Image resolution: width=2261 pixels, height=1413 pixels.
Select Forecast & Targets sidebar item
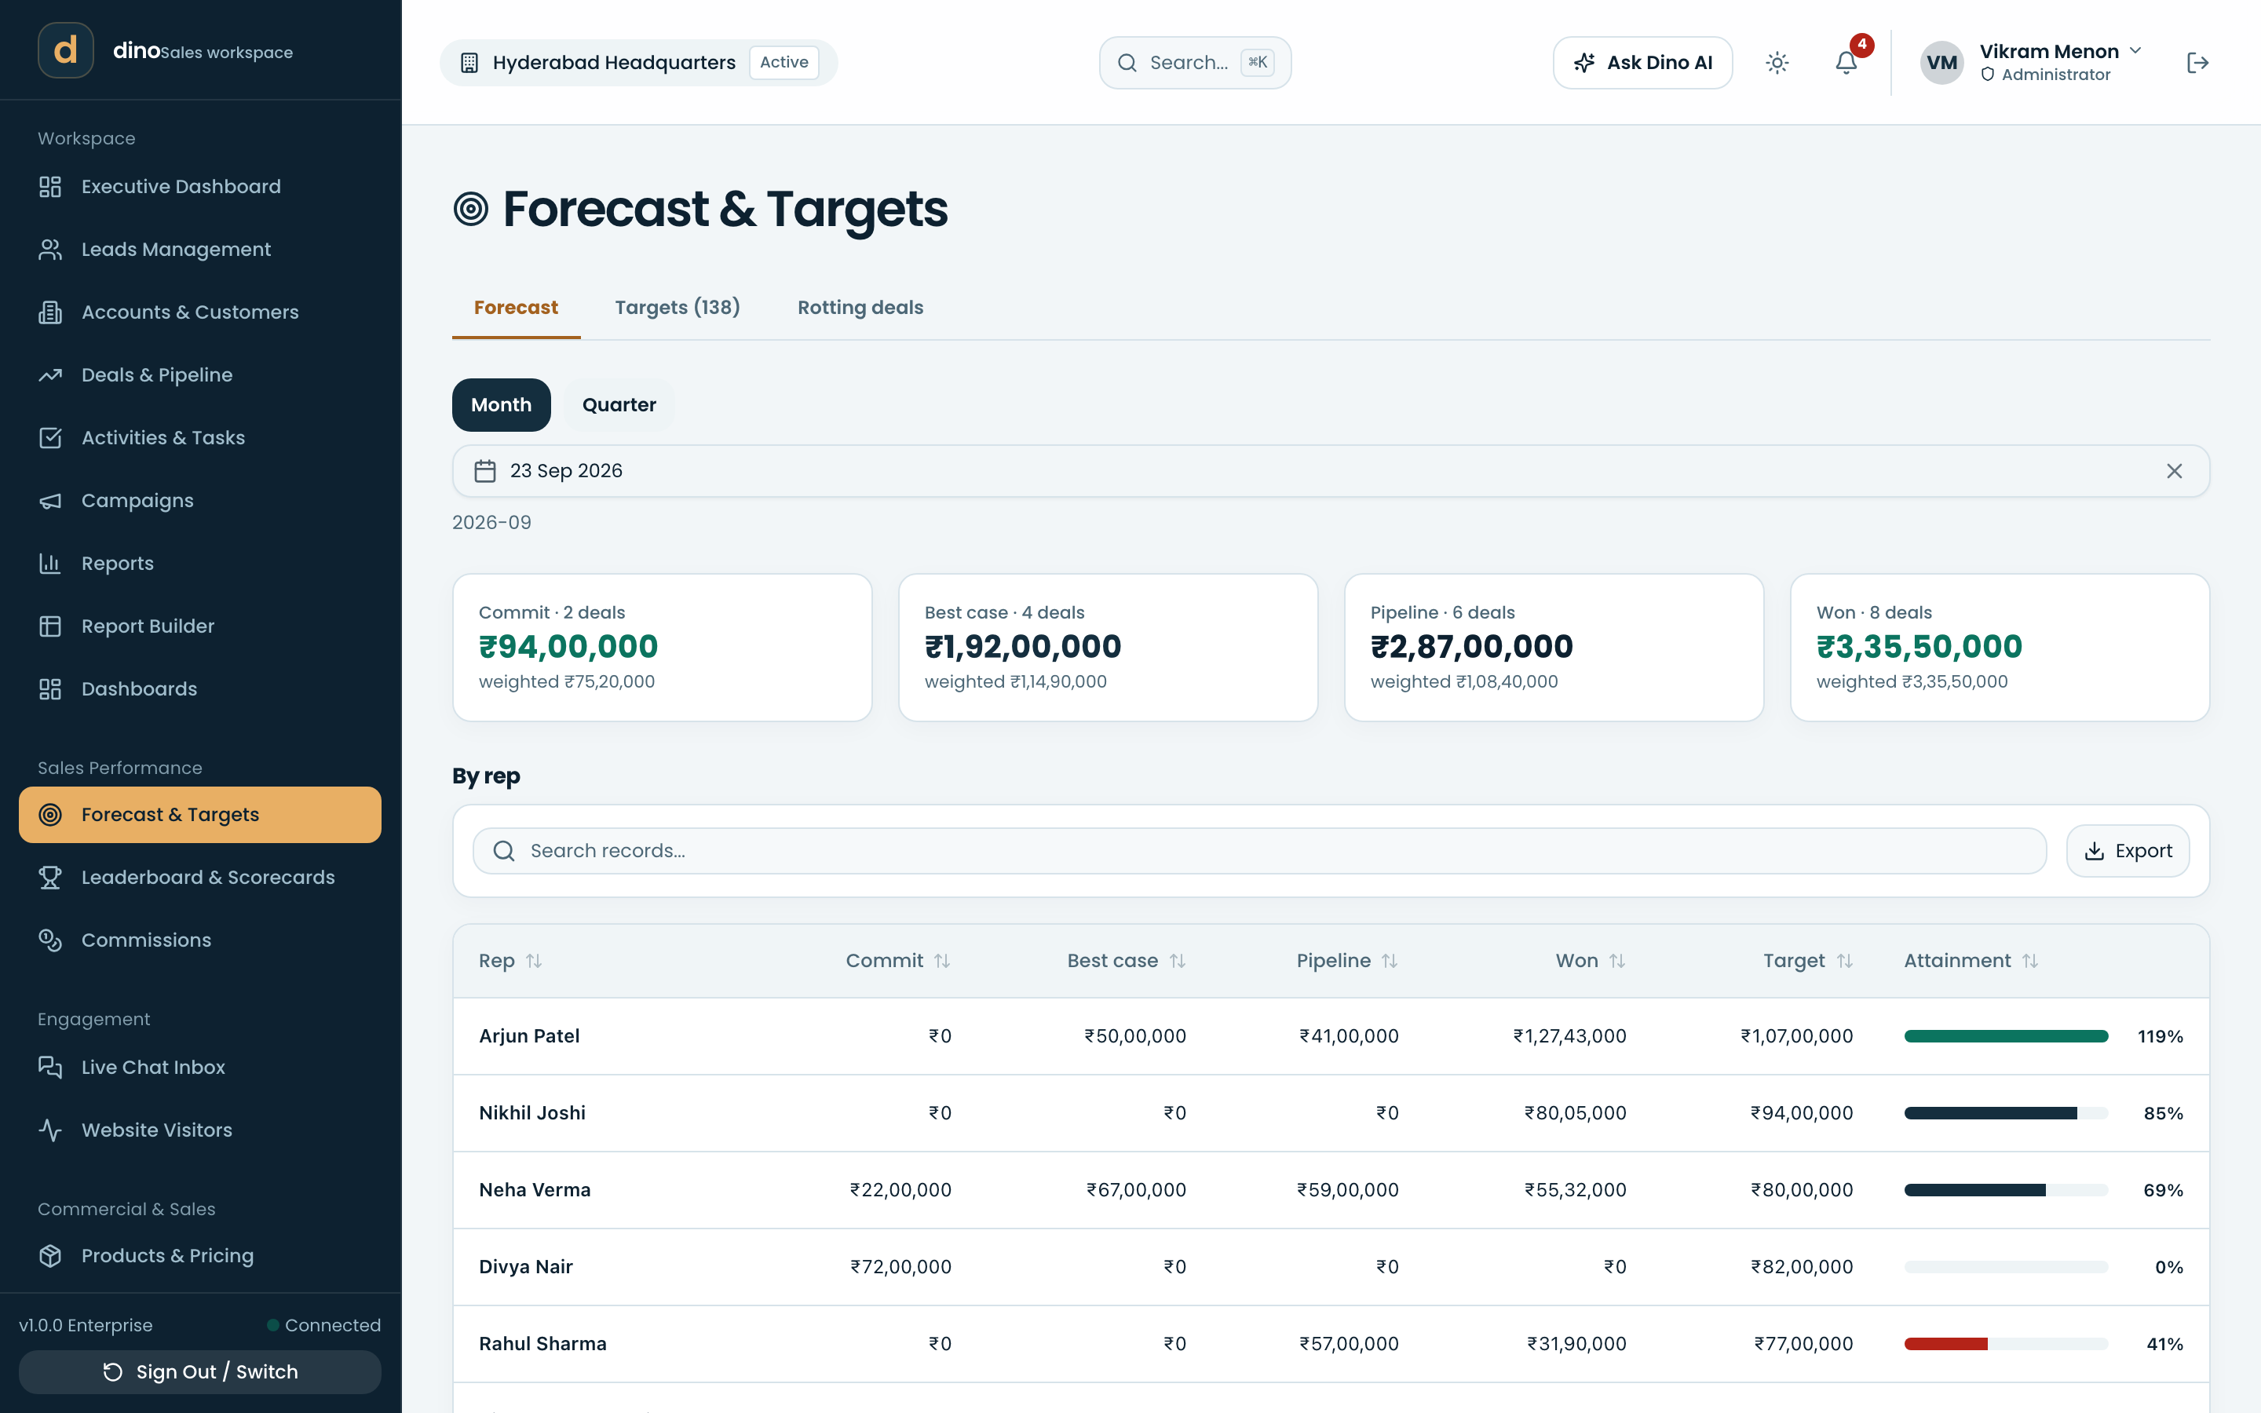click(200, 815)
